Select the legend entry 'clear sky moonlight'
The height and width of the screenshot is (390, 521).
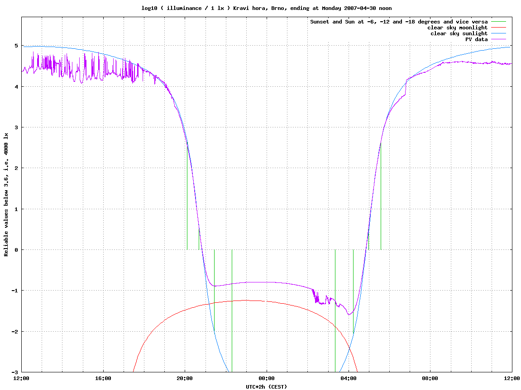point(457,28)
